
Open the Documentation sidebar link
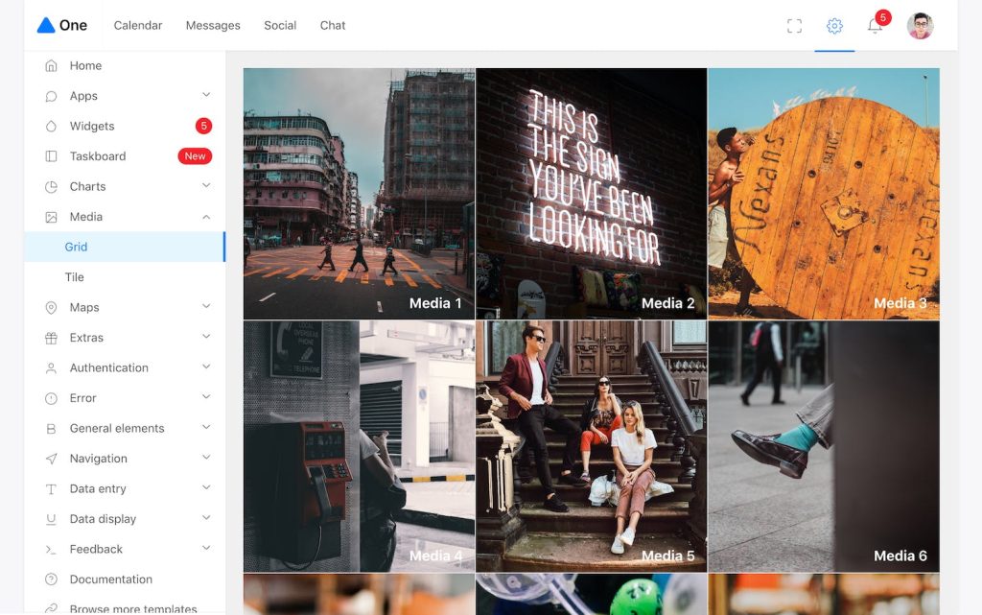tap(125, 580)
